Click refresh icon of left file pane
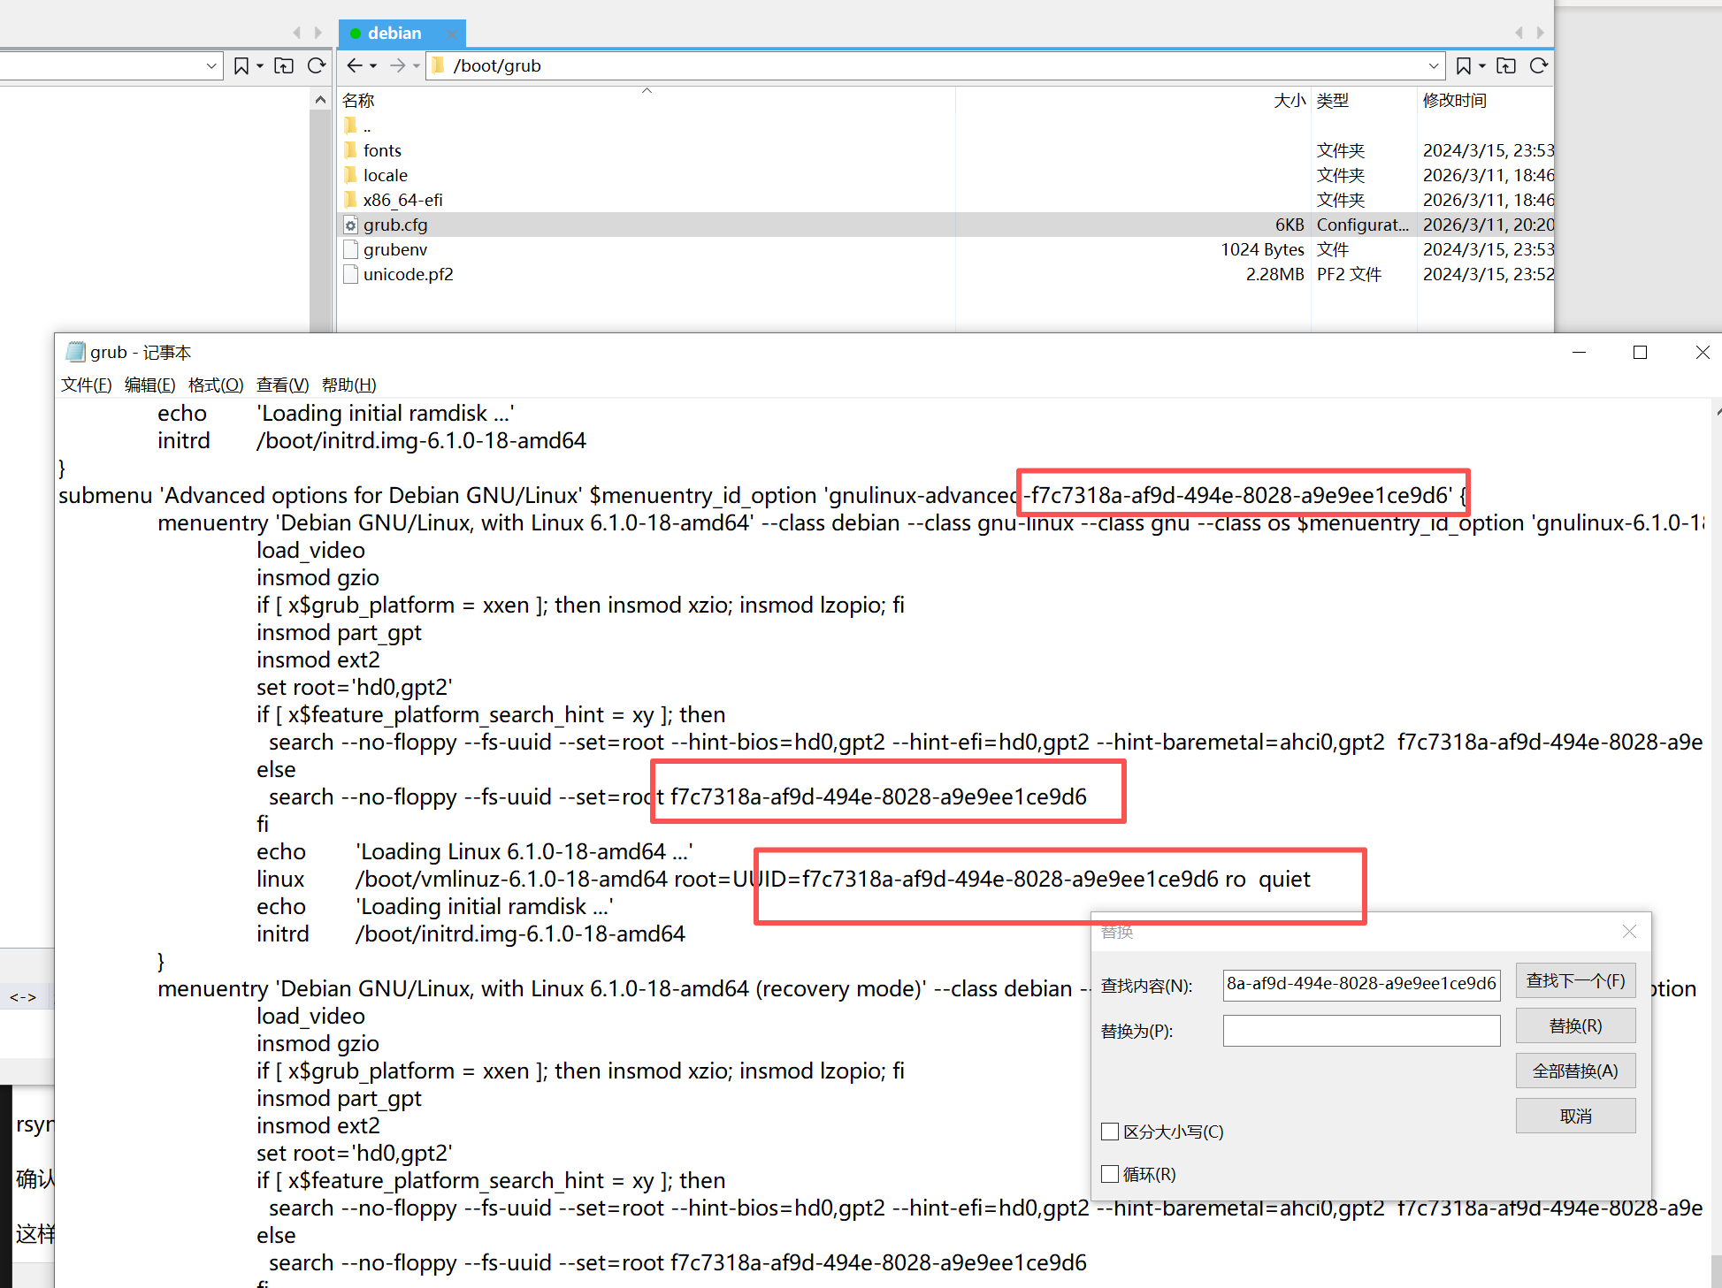This screenshot has width=1722, height=1288. [316, 65]
